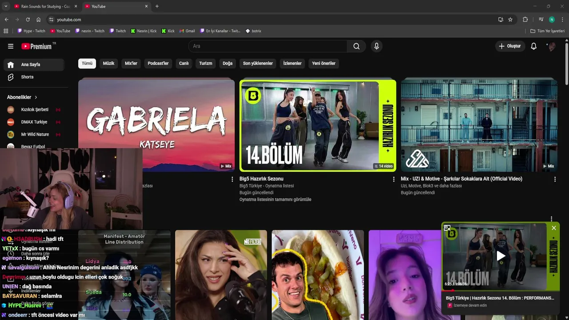Screen dimensions: 569x320
Task: Open Mr Wild Nature subscription channel
Action: tap(34, 134)
